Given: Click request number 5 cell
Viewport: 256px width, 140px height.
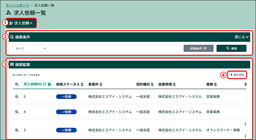Looking at the screenshot, I should [x=25, y=97].
